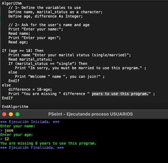The height and width of the screenshot is (163, 168).
Task: Click the unindented outer 'EndIf' line
Action: [7, 98]
